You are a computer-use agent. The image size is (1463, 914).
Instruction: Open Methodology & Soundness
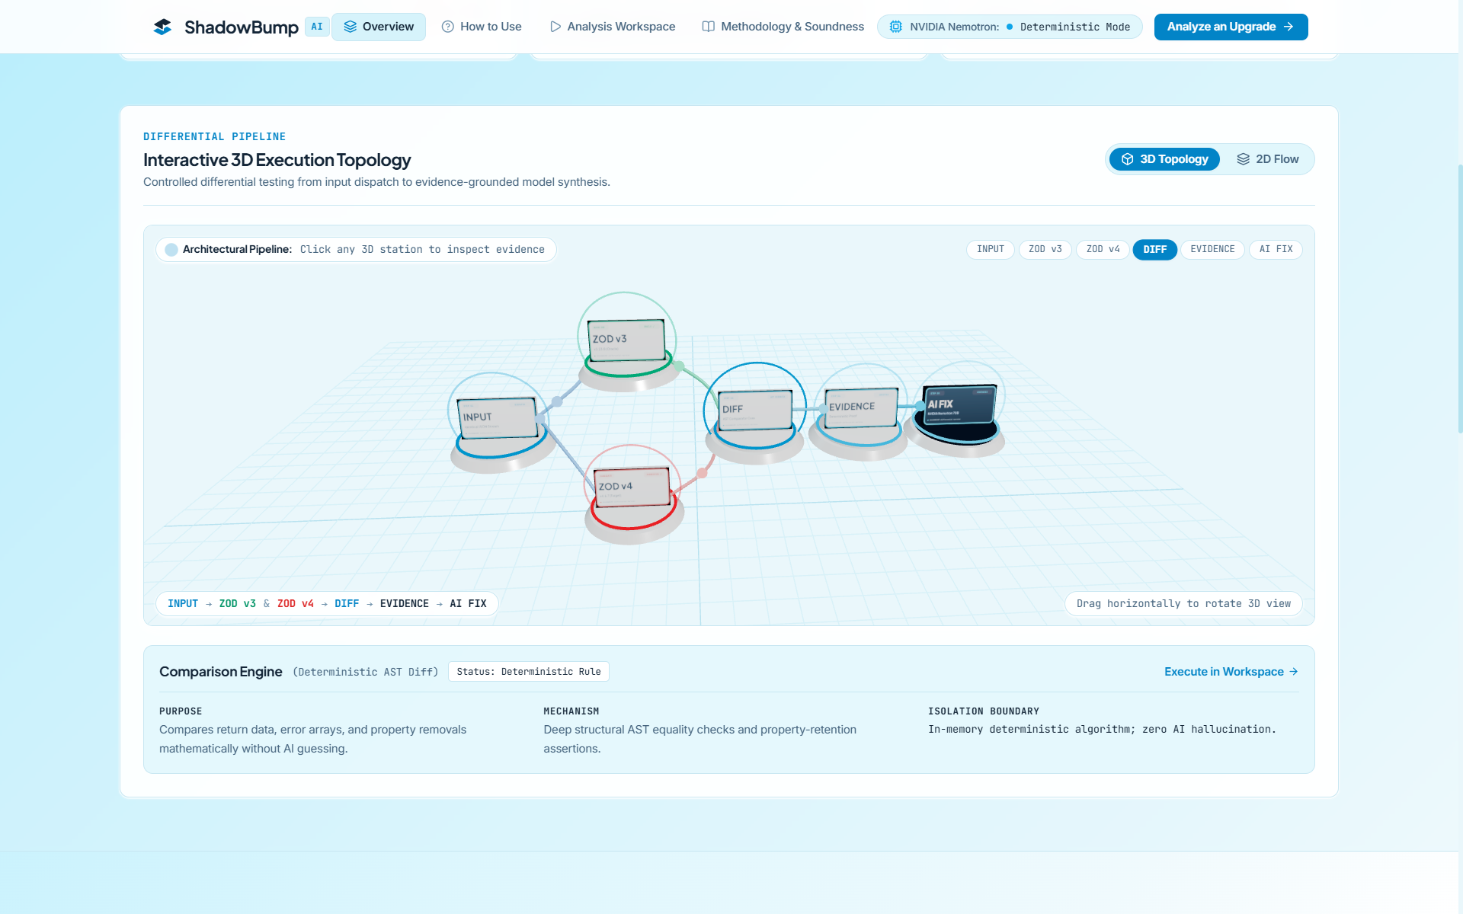(x=783, y=27)
